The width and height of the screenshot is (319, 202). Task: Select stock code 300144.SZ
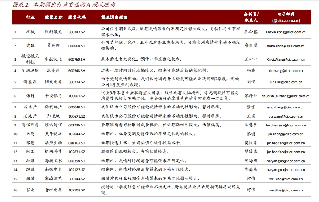[77, 179]
